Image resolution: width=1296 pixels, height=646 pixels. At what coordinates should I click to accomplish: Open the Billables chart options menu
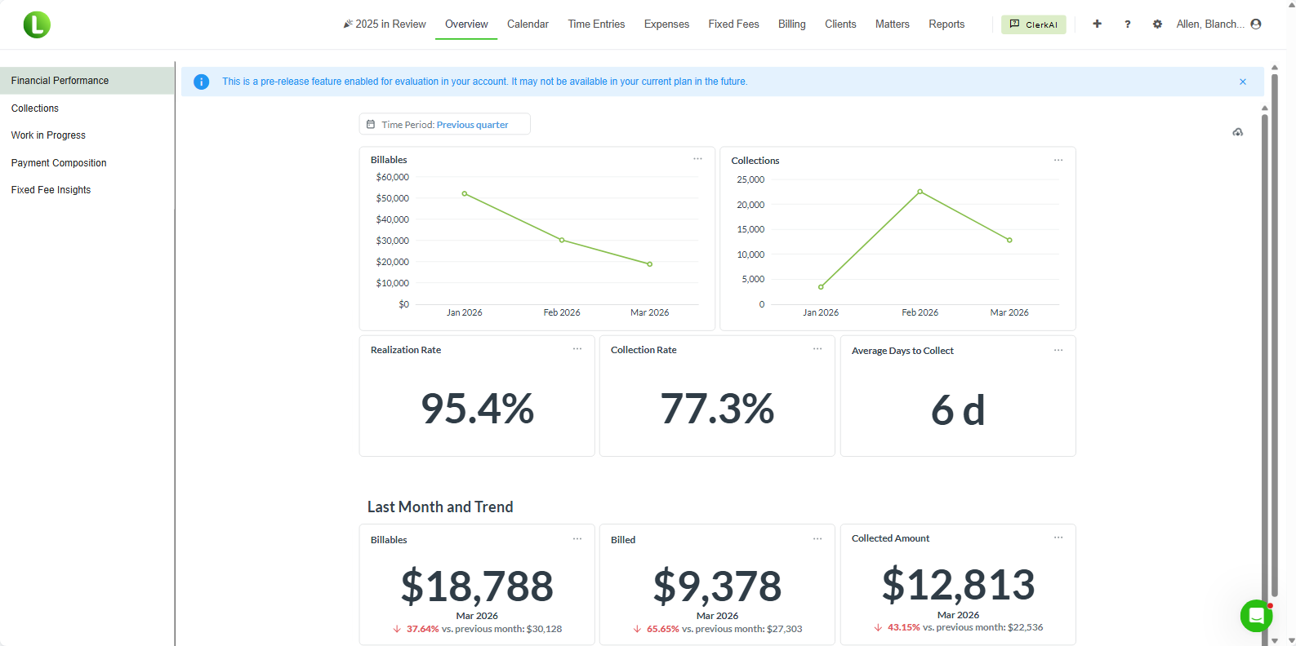[x=698, y=159]
